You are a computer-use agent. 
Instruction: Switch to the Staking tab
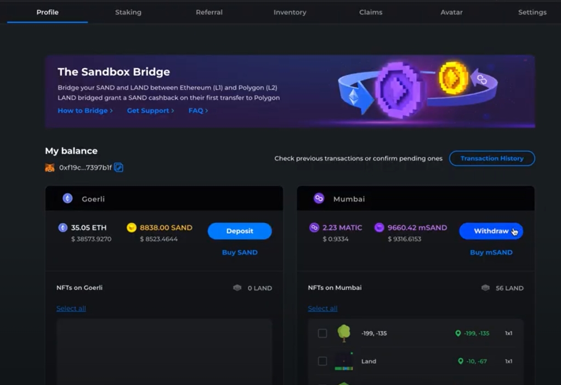click(128, 12)
